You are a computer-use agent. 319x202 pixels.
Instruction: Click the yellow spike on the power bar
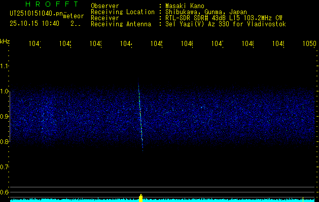click(140, 197)
